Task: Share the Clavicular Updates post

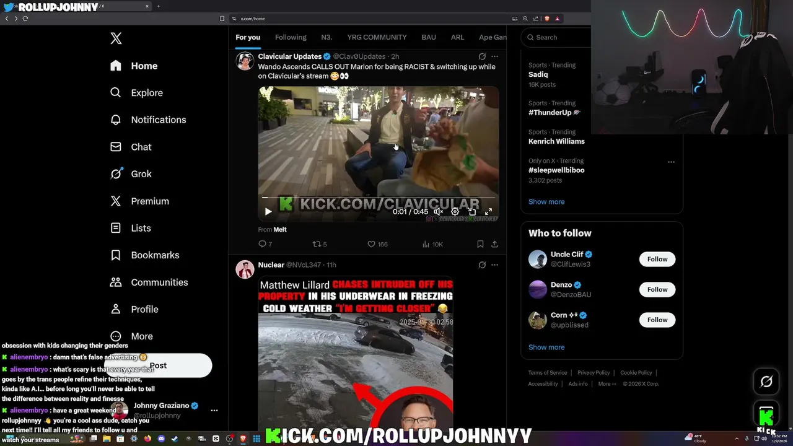Action: point(494,244)
